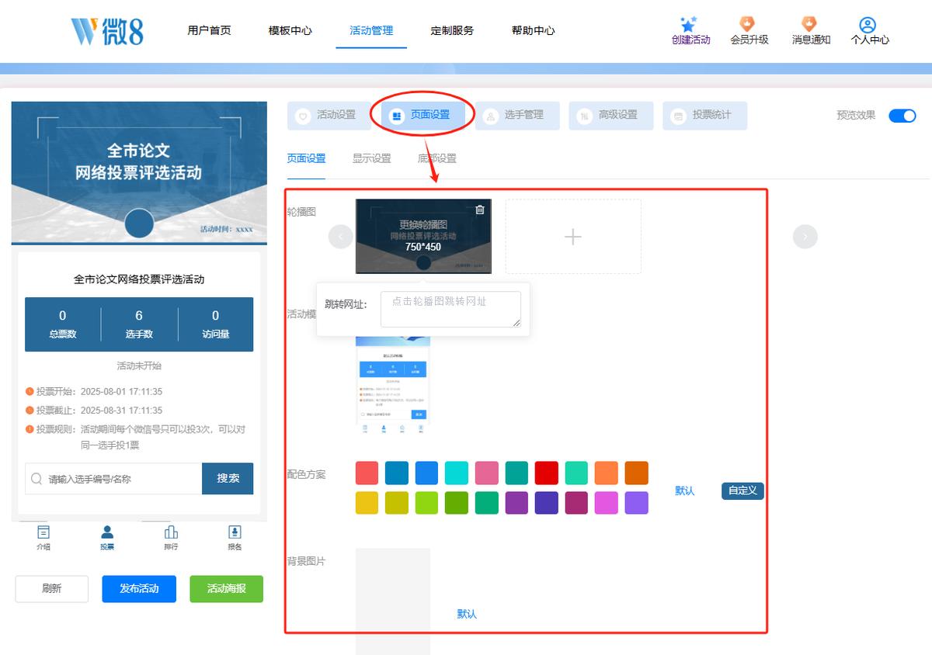Click 默认 beside the color swatches
The width and height of the screenshot is (932, 655).
685,491
